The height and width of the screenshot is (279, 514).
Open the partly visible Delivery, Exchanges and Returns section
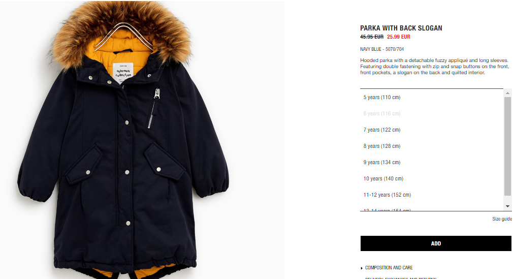coord(401,278)
